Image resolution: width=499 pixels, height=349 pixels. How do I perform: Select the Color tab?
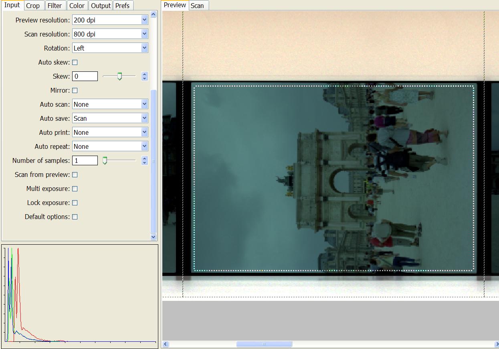point(77,6)
